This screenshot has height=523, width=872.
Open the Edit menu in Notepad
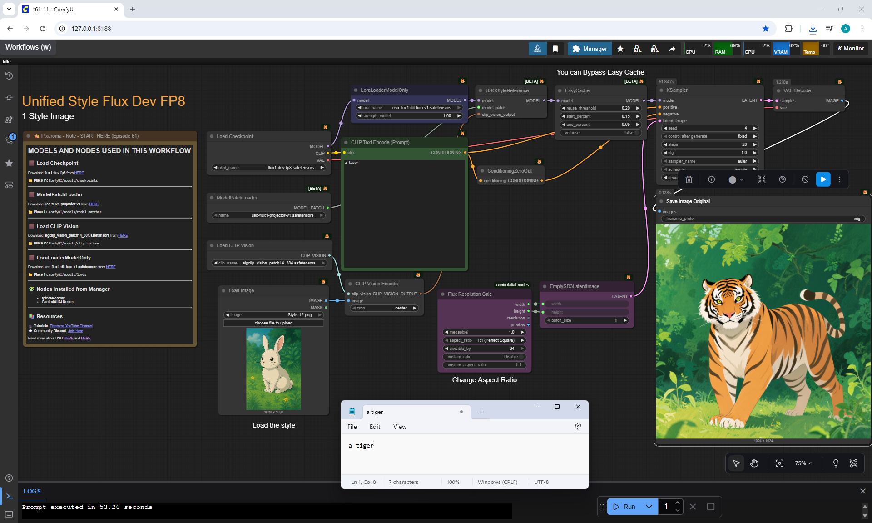pos(375,427)
